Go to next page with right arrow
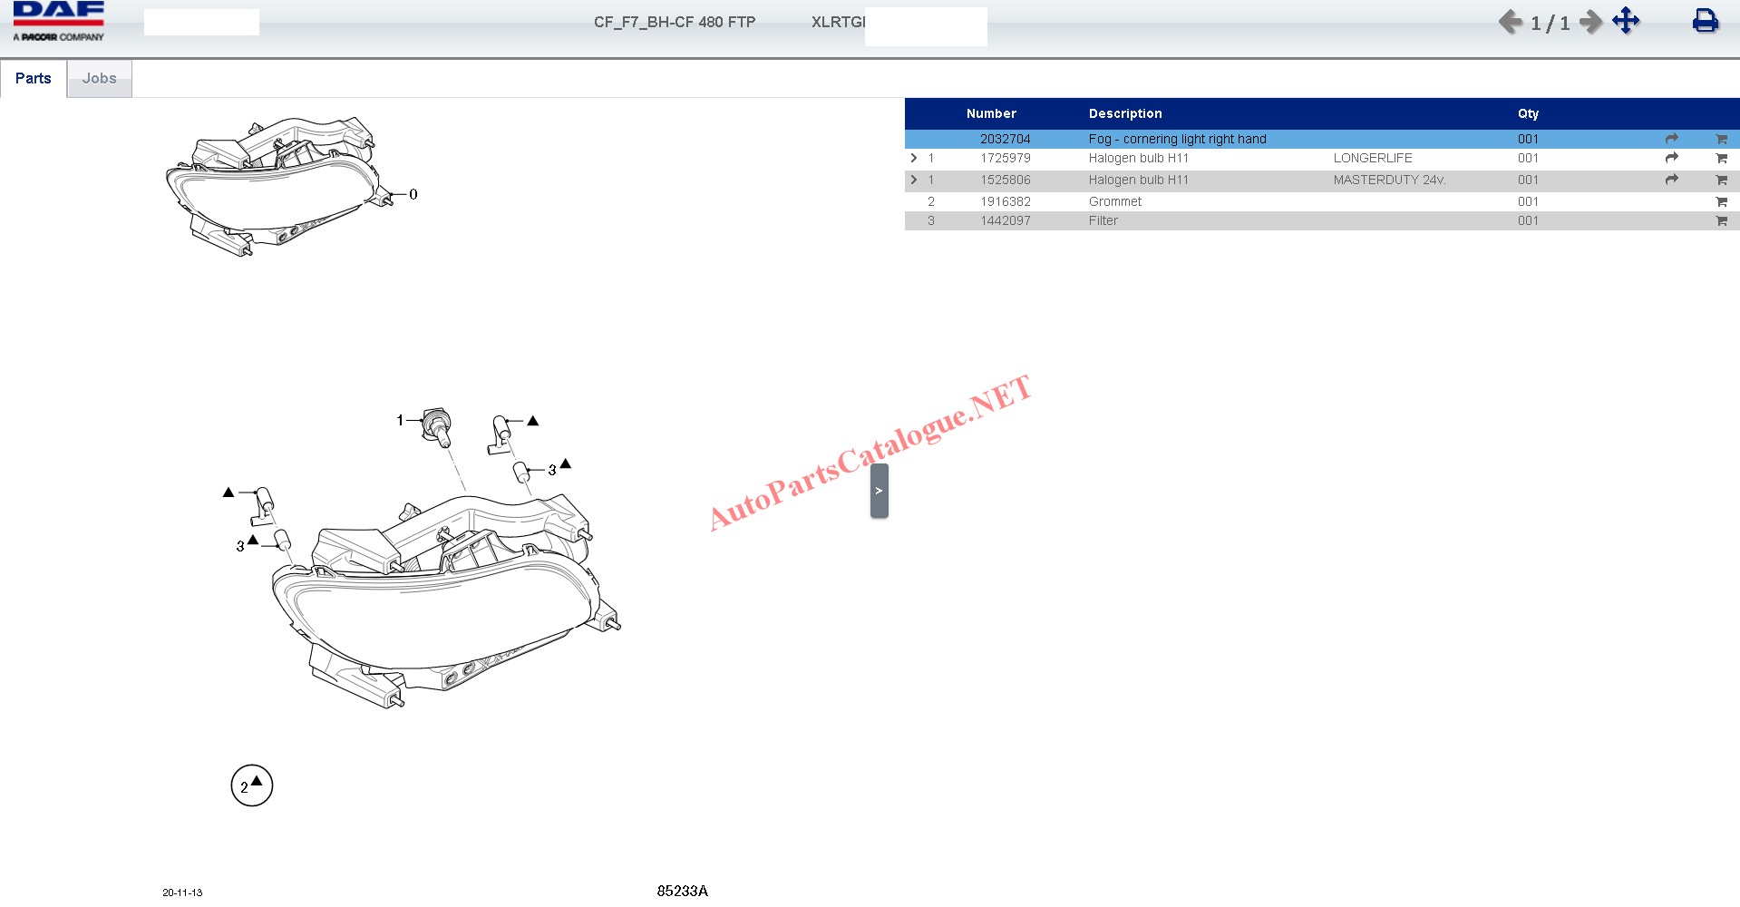The image size is (1740, 907). click(1590, 22)
